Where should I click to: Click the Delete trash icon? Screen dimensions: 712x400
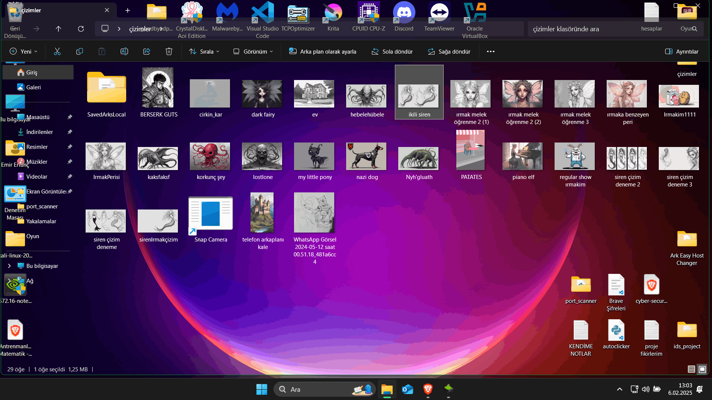click(x=169, y=51)
